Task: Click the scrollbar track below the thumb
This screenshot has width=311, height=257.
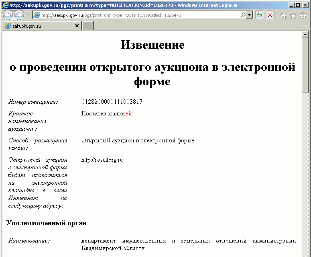Action: click(x=305, y=175)
